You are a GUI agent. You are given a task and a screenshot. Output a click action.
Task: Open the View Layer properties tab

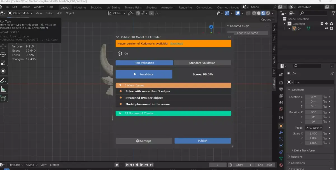tap(281, 96)
